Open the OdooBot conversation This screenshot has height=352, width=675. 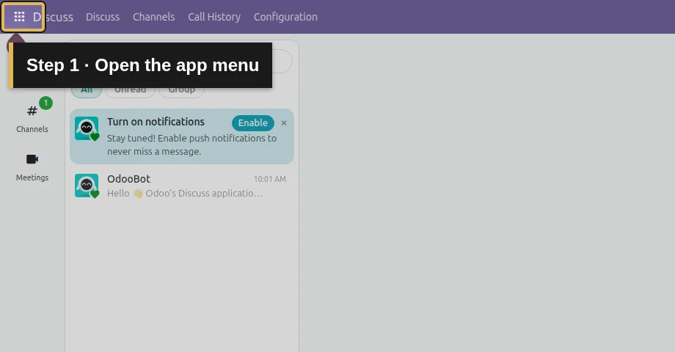(x=182, y=186)
